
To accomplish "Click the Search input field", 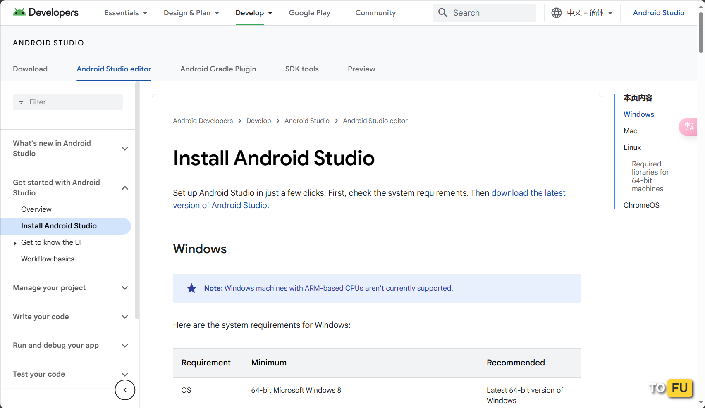I will 484,13.
